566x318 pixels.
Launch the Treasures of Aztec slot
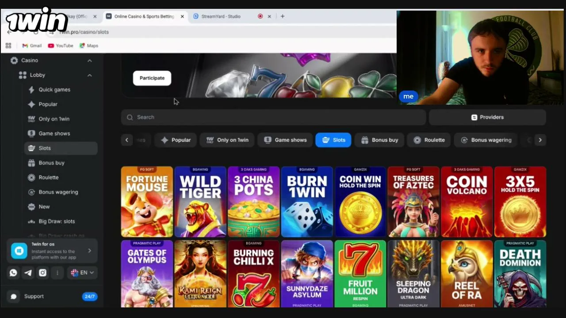coord(413,202)
